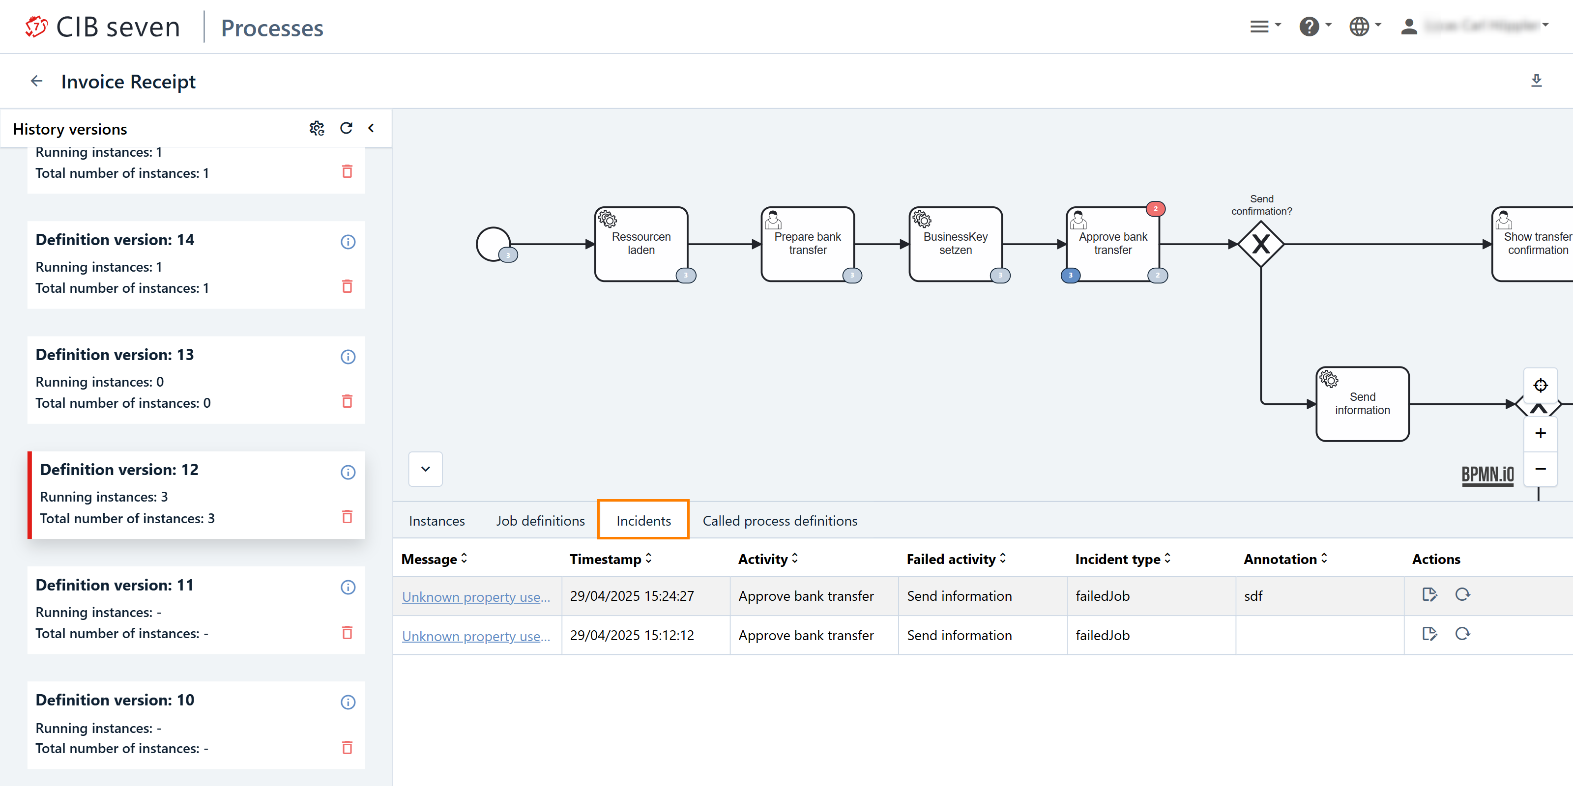Refresh the History versions list
1573x786 pixels.
pyautogui.click(x=346, y=128)
